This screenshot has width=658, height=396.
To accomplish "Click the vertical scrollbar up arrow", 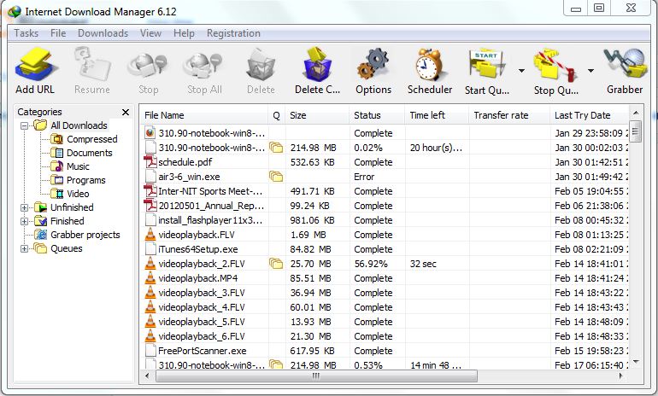I will 635,114.
